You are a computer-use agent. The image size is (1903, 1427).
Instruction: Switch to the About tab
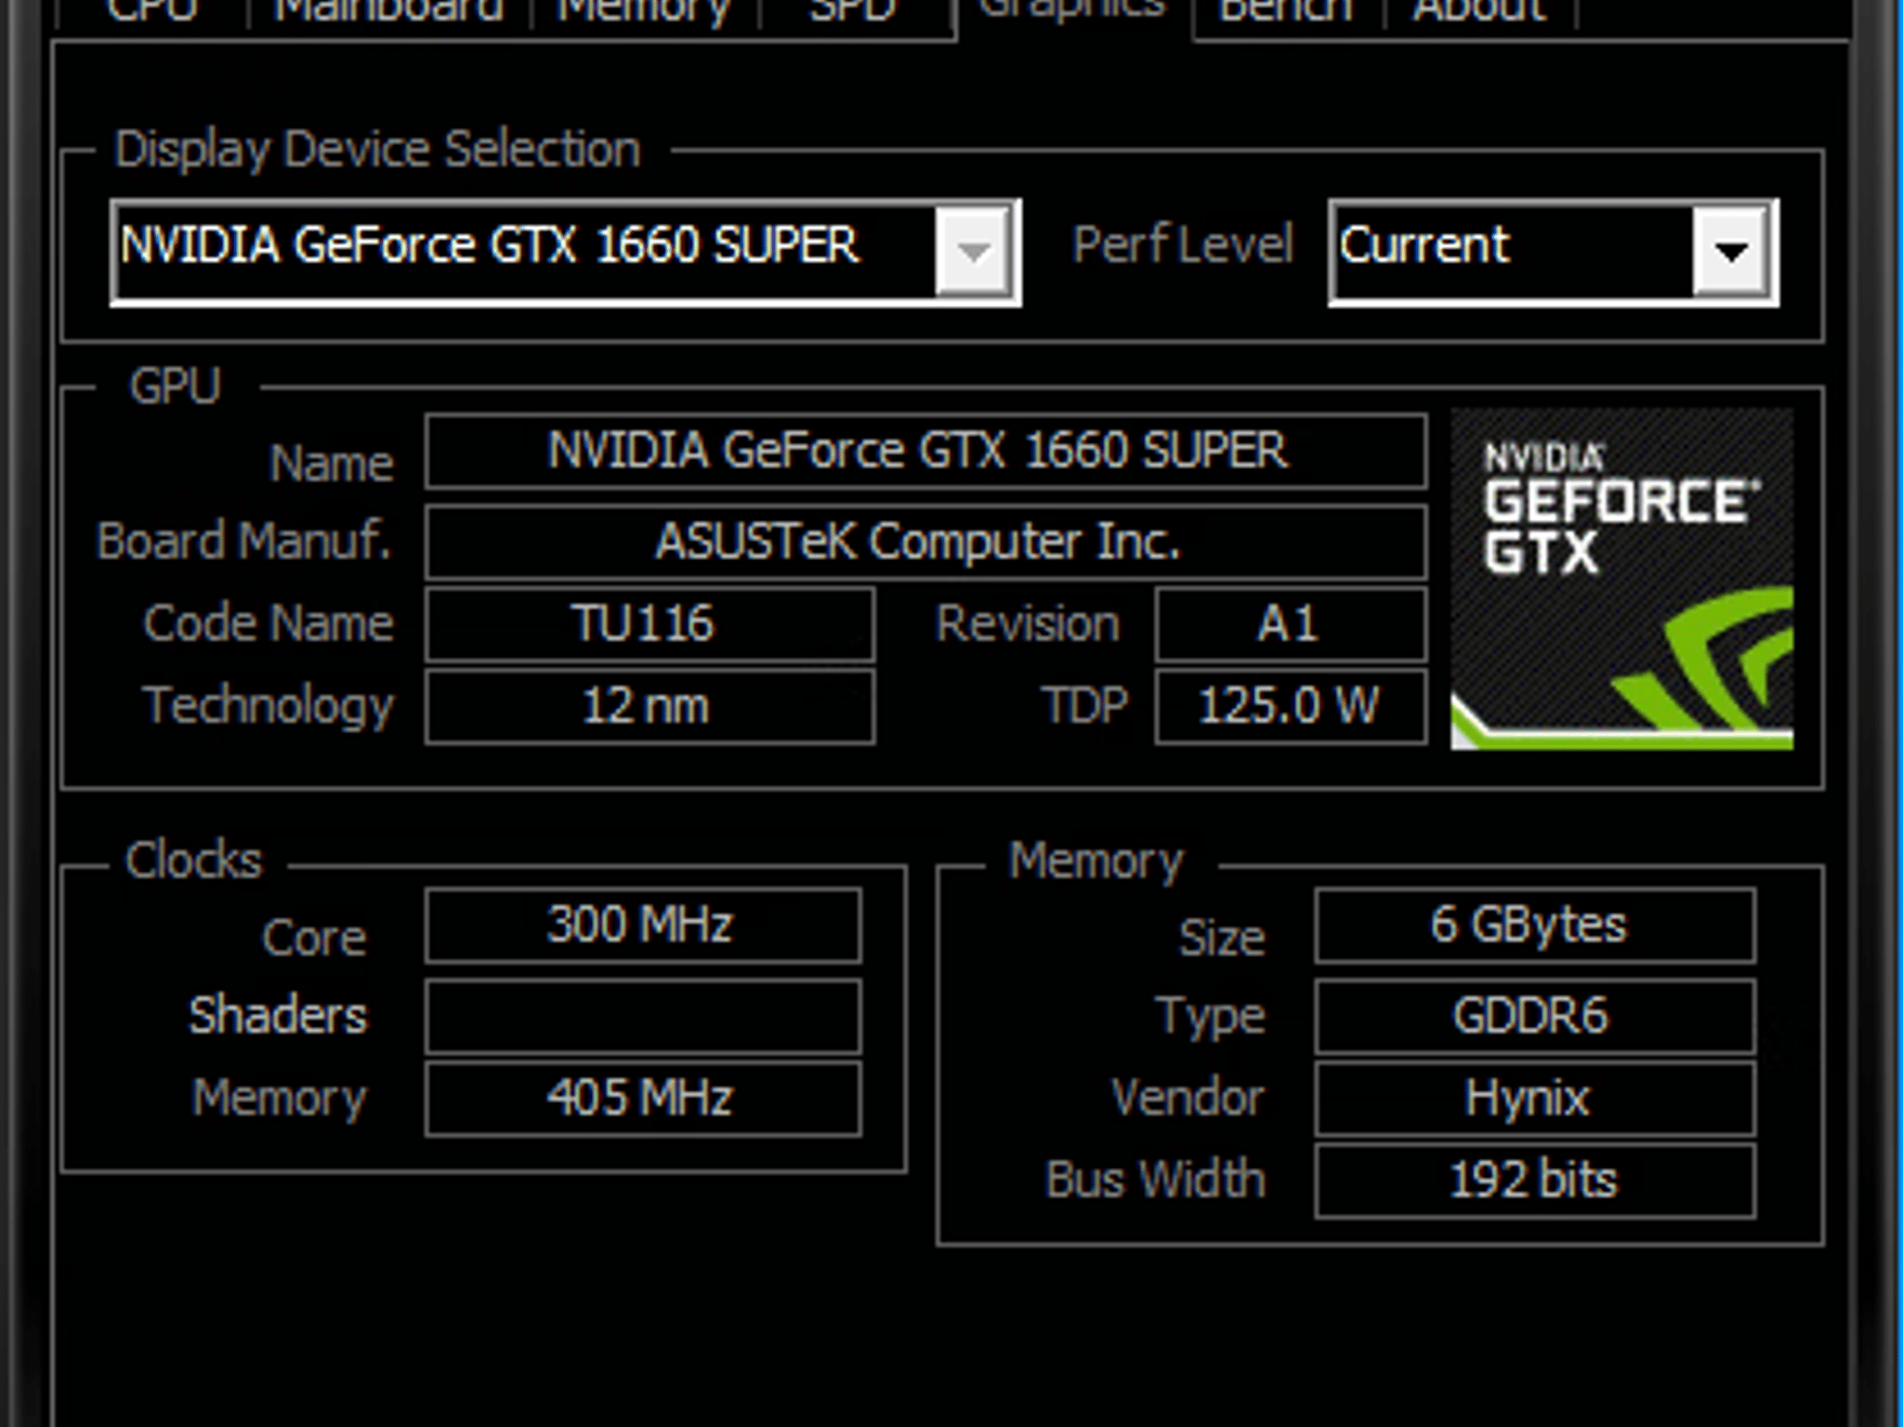(x=1479, y=13)
